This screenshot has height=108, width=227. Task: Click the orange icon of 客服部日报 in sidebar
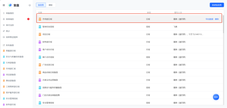pyautogui.click(x=4, y=51)
